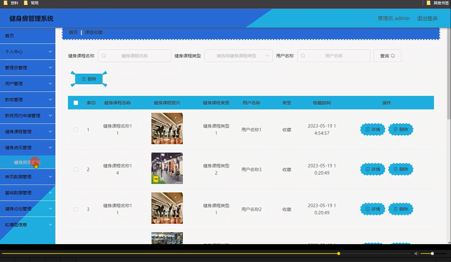The image size is (451, 262).
Task: Click the 健身课程名称 input field
Action: tap(134, 56)
